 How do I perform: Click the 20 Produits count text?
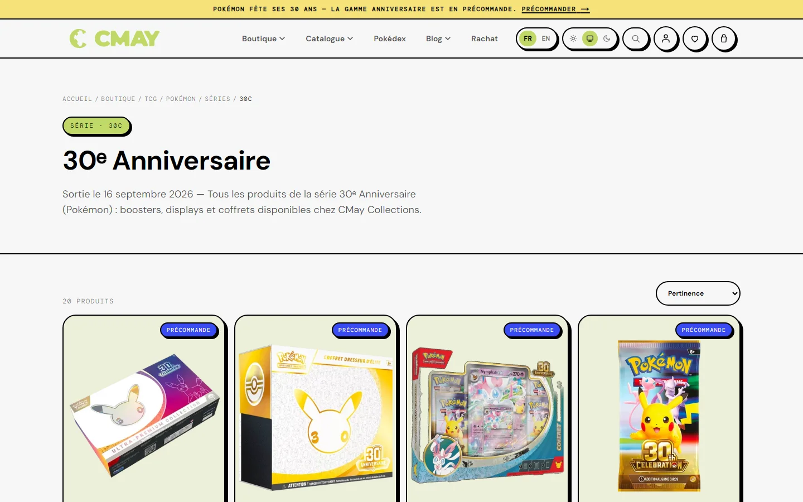coord(88,301)
